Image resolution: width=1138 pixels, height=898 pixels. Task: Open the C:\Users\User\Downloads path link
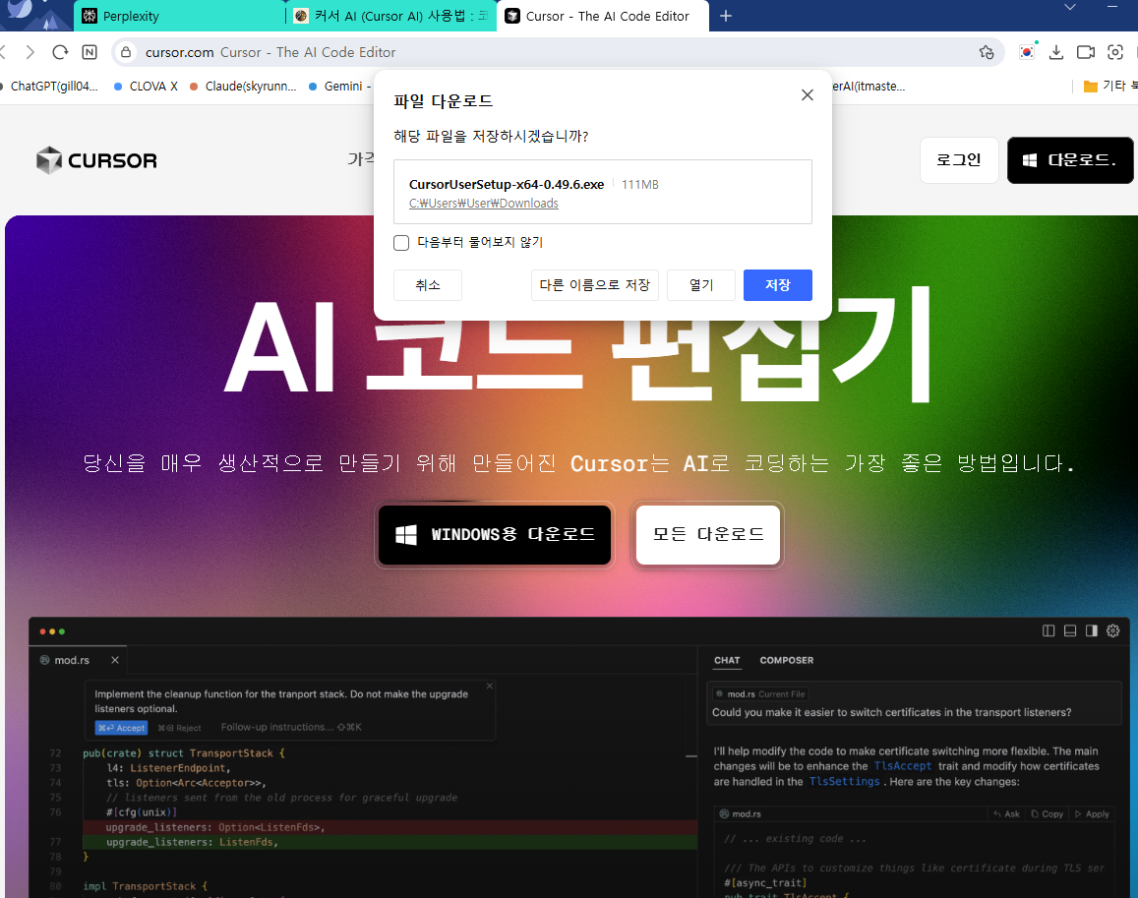pyautogui.click(x=483, y=204)
